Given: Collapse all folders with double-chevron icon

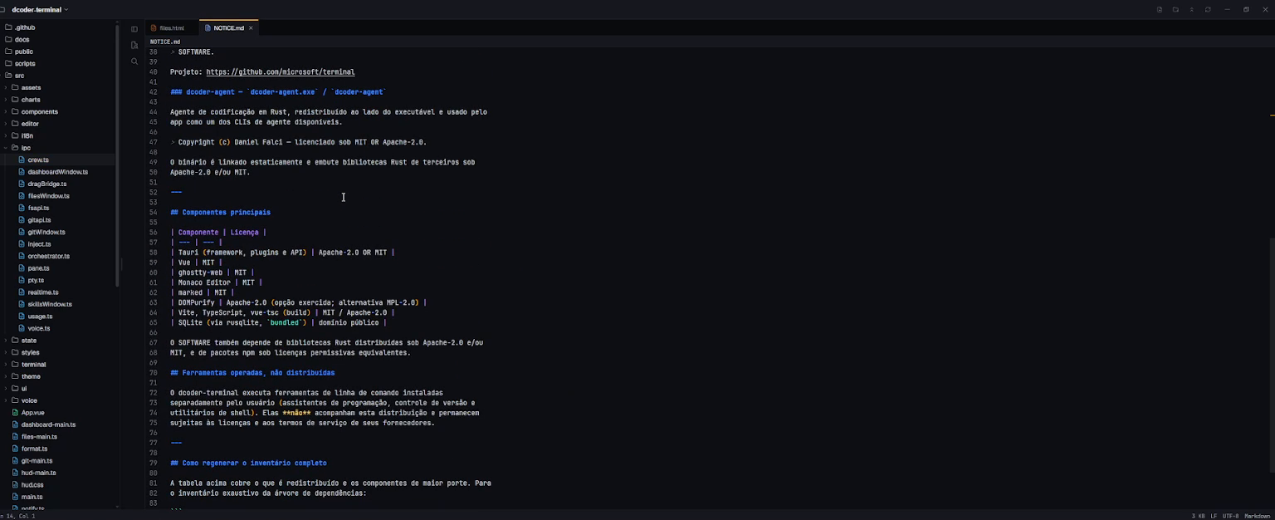Looking at the screenshot, I should coord(1192,10).
